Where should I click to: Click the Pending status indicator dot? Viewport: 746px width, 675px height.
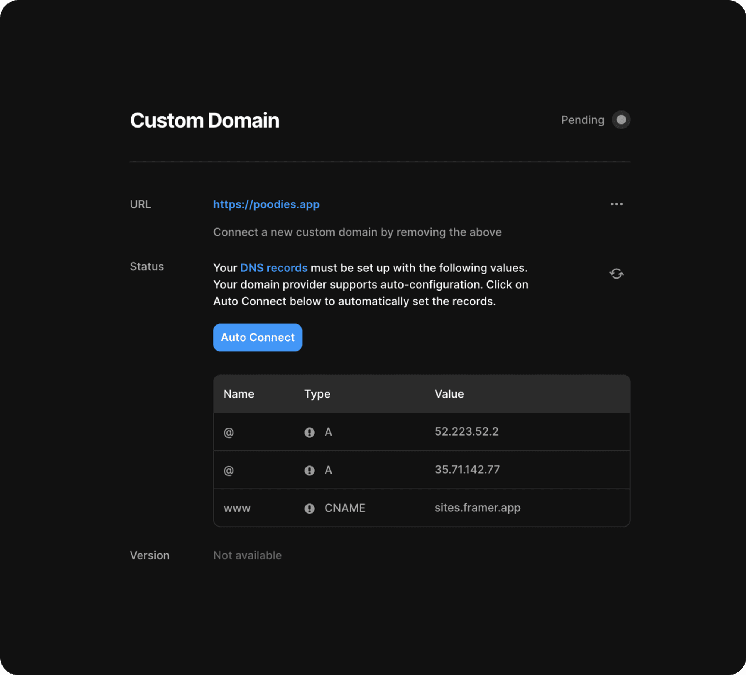(621, 120)
